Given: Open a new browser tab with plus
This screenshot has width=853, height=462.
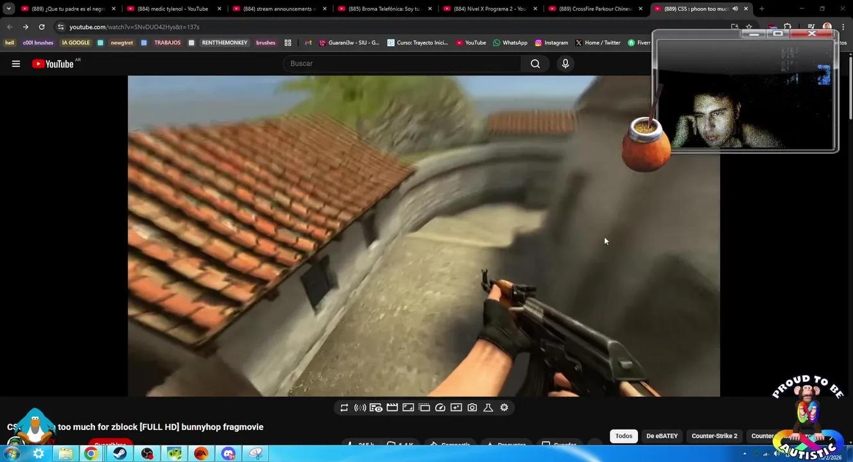Looking at the screenshot, I should [762, 9].
